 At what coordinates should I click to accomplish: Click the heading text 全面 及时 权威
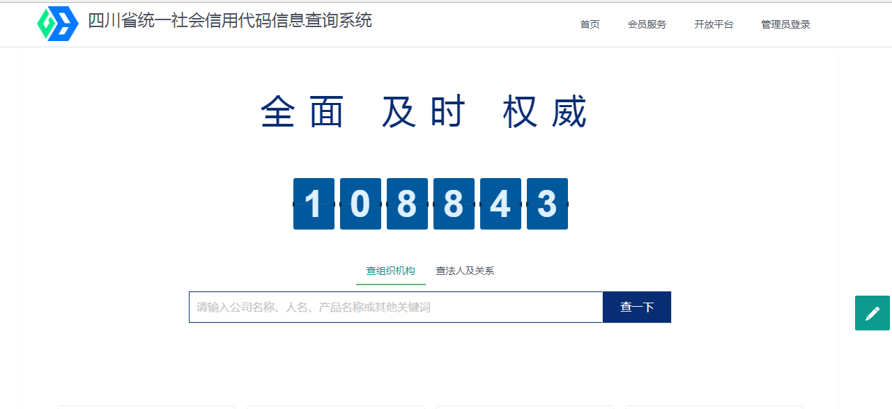[x=424, y=112]
